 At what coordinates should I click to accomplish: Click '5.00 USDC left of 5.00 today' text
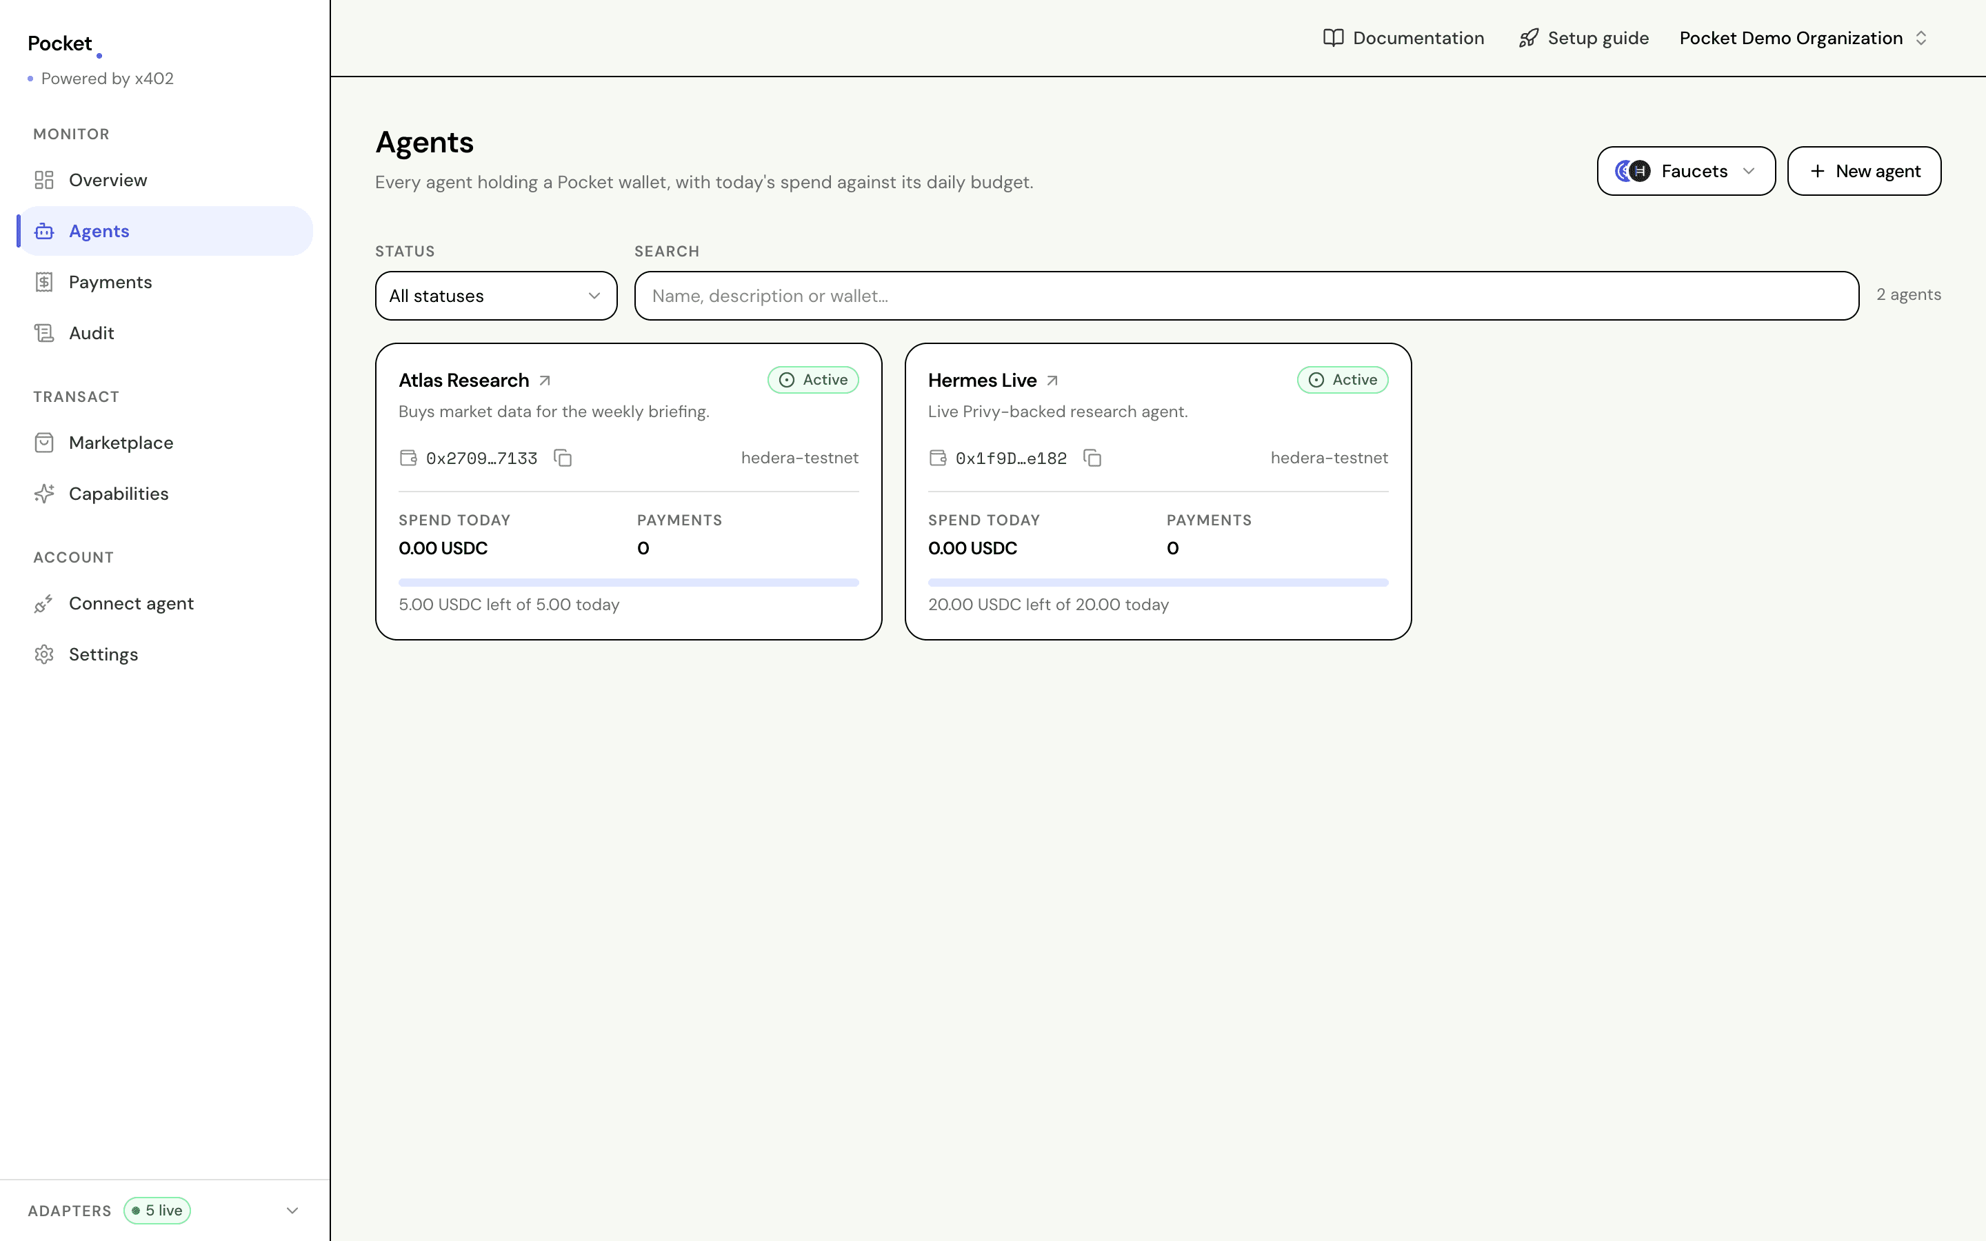(x=509, y=605)
